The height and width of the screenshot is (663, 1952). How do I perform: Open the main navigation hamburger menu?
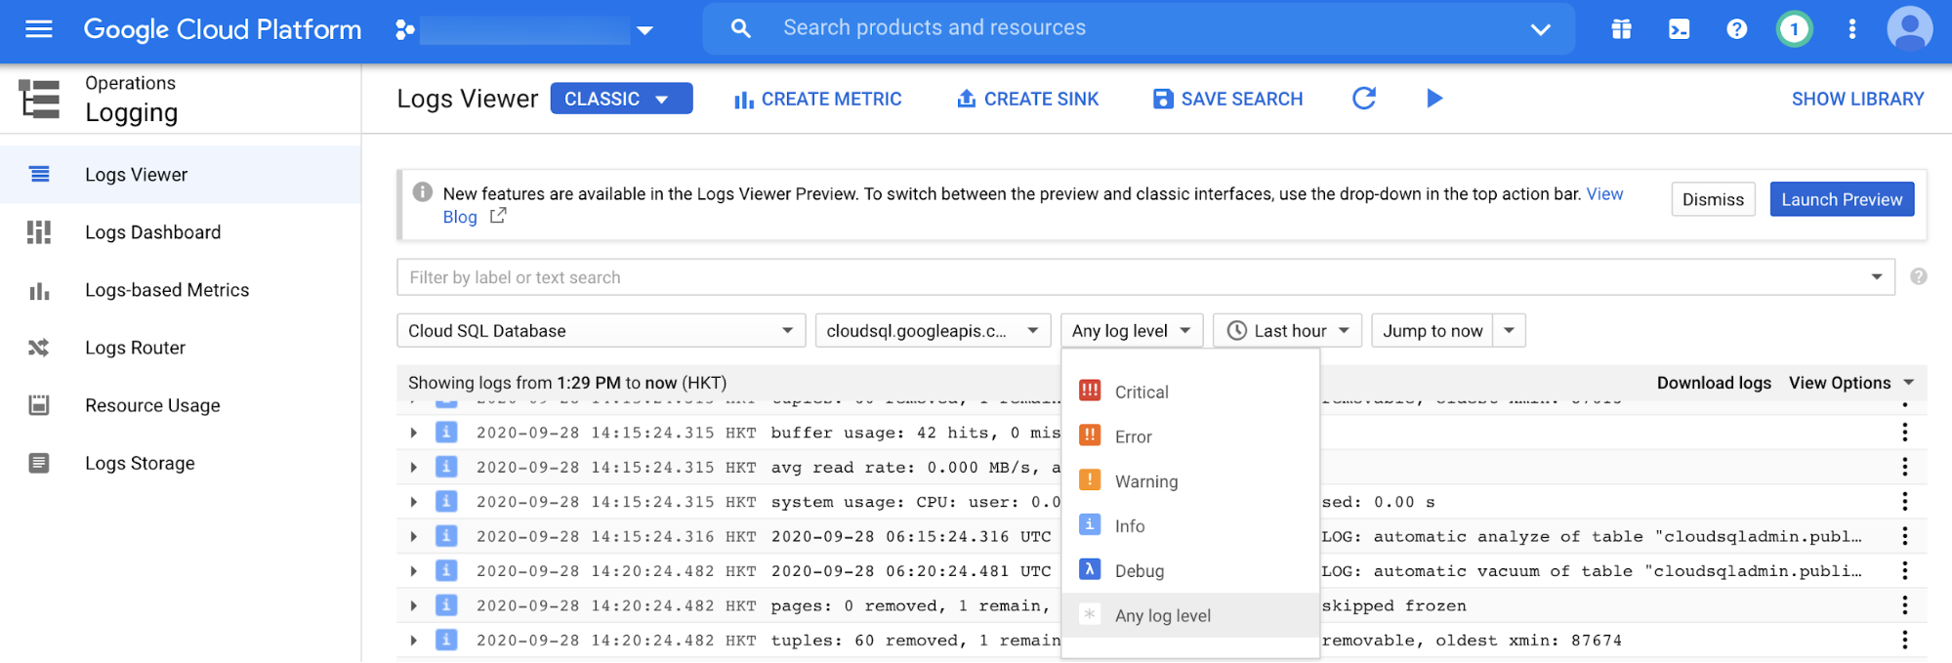(39, 29)
